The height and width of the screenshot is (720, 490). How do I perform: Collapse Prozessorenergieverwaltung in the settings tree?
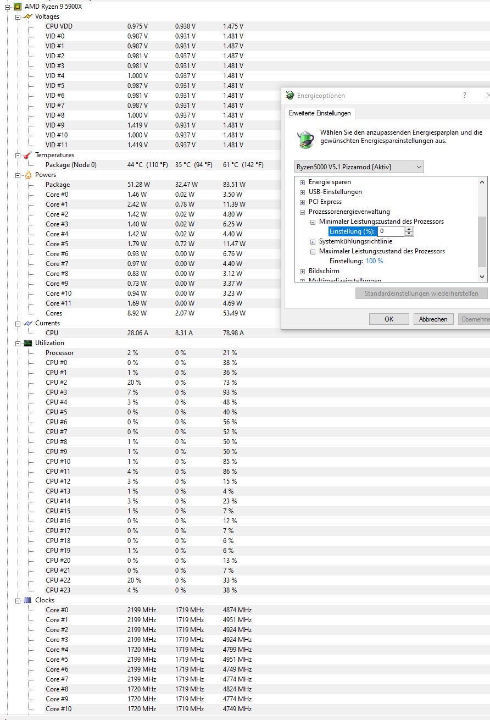tap(302, 212)
